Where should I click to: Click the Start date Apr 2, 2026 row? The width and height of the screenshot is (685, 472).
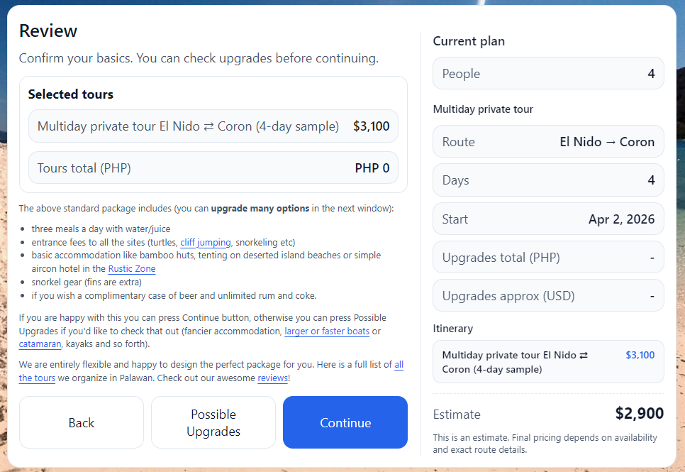point(548,219)
